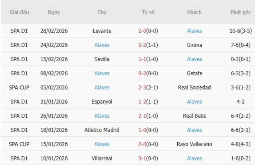Select the 10-6(3-5) corner kick result

coord(240,31)
